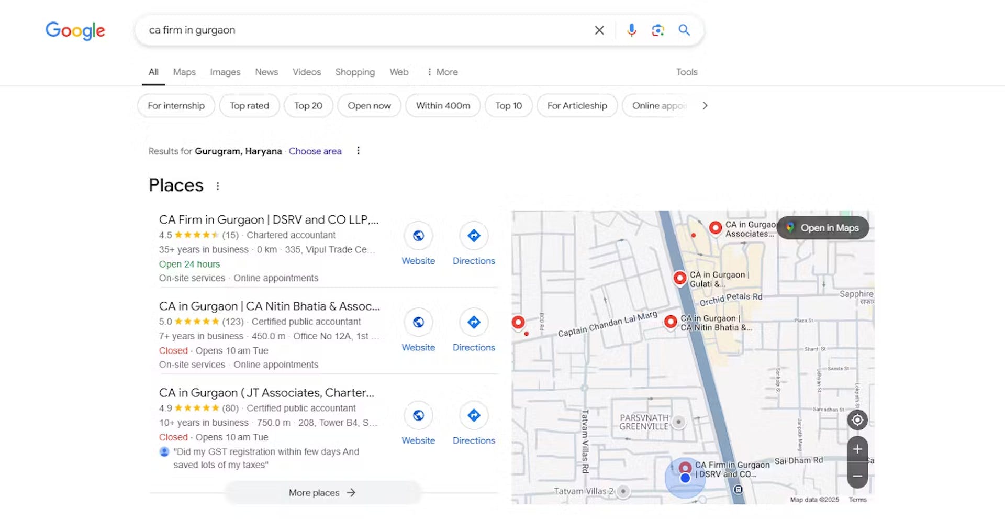Apply the For Articleship filter chip
Viewport: 1005px width, 519px height.
577,106
